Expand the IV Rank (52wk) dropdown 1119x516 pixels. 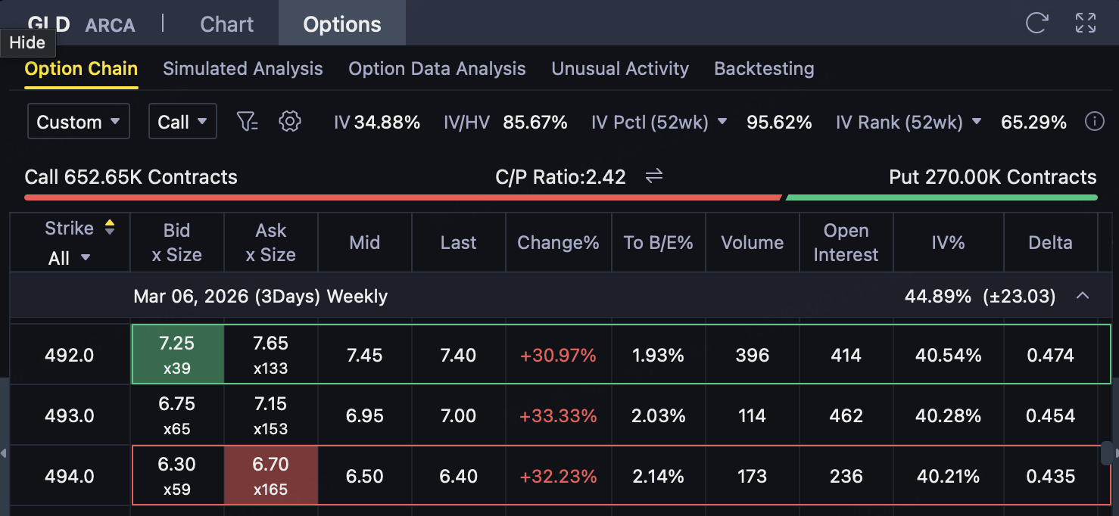pos(977,122)
